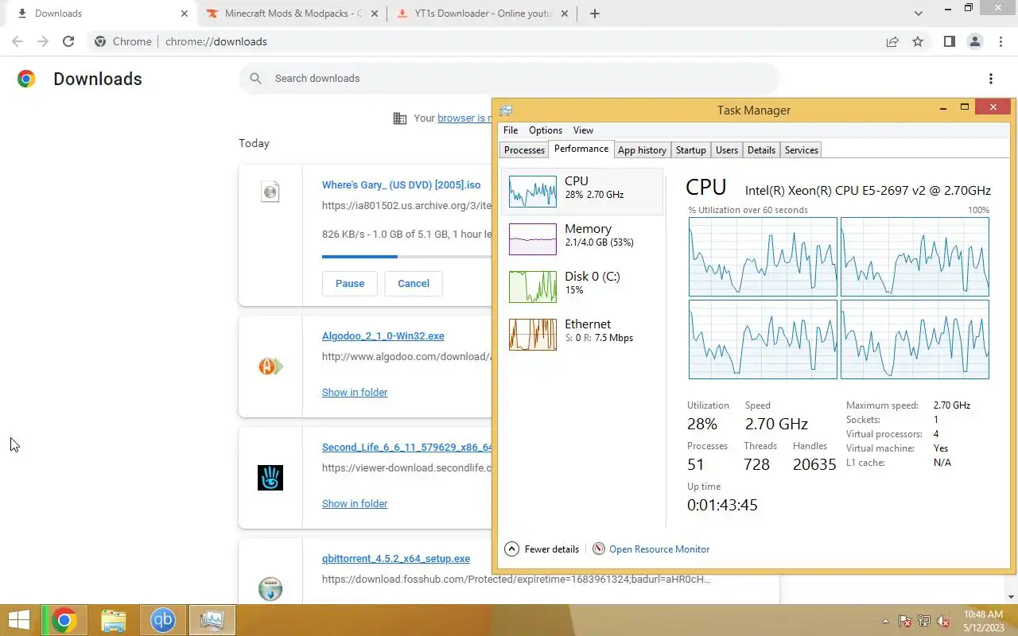Select Disk 0 (C:) performance item
This screenshot has height=636, width=1018.
[582, 286]
